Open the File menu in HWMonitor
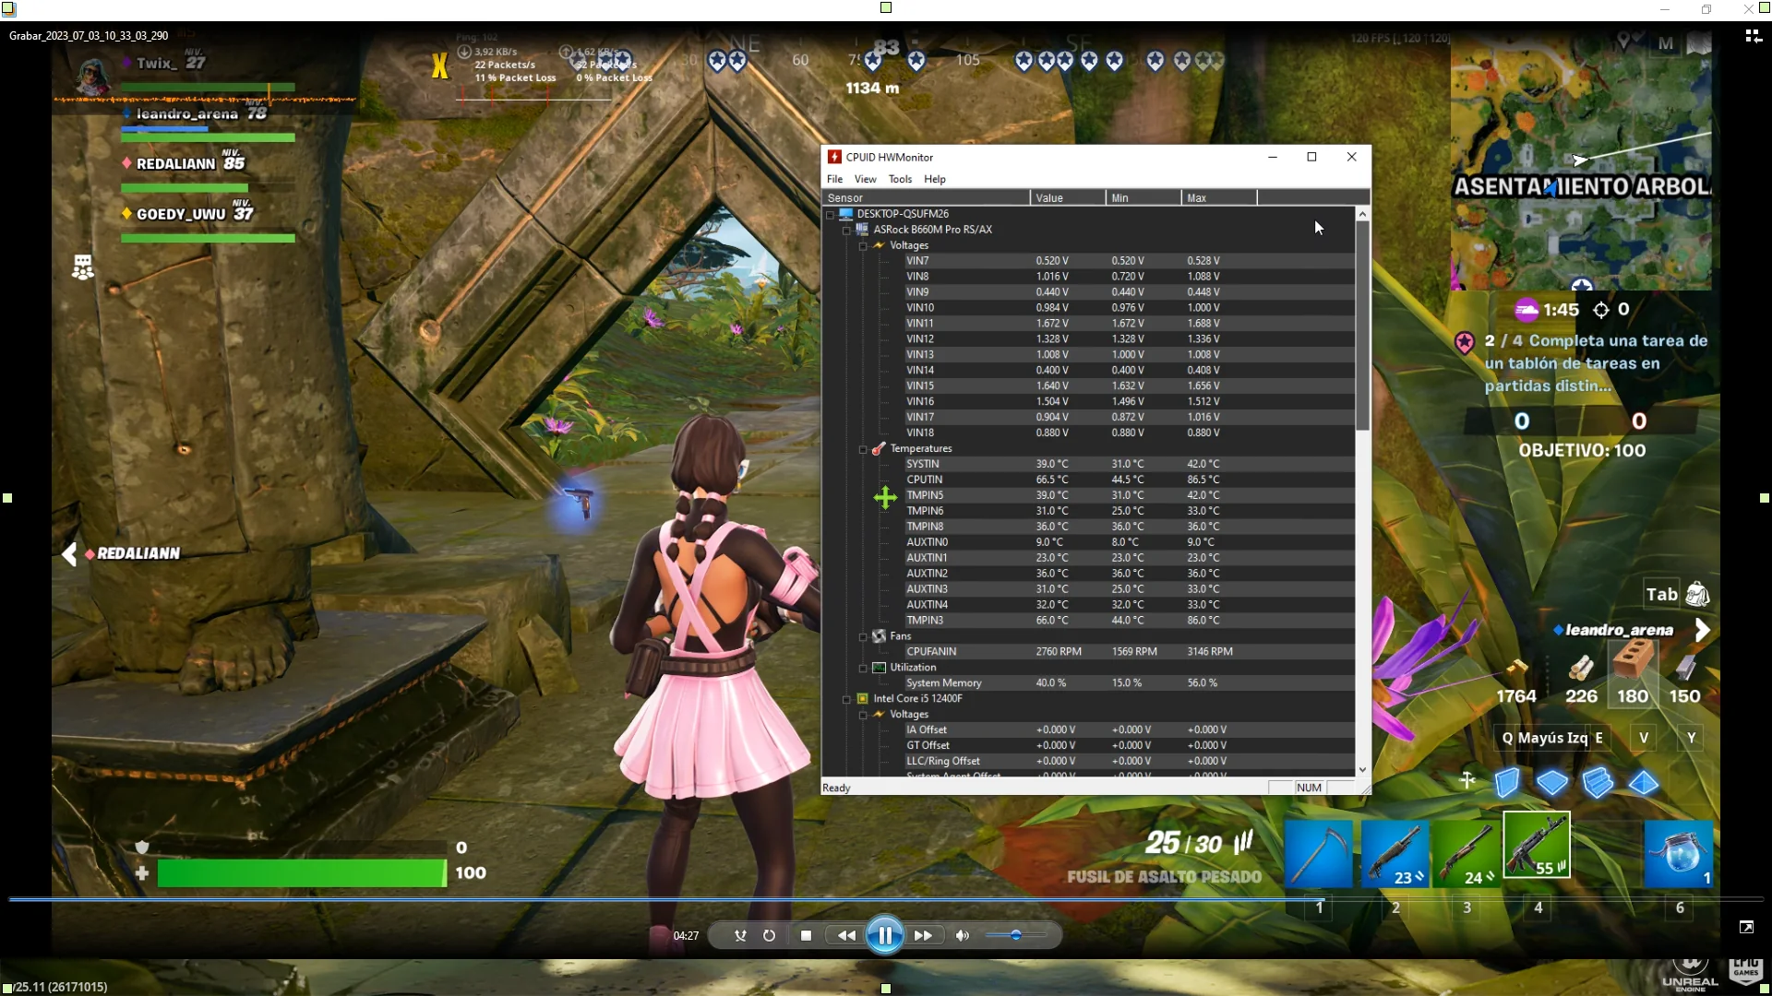 [x=834, y=179]
